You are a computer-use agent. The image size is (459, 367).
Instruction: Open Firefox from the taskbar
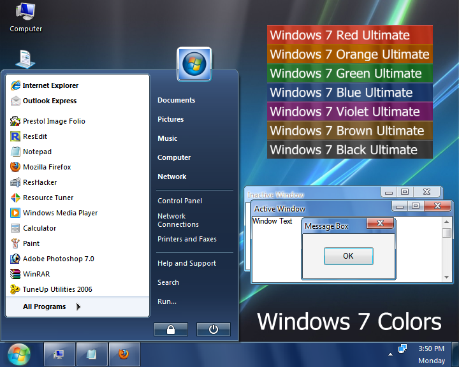click(124, 354)
